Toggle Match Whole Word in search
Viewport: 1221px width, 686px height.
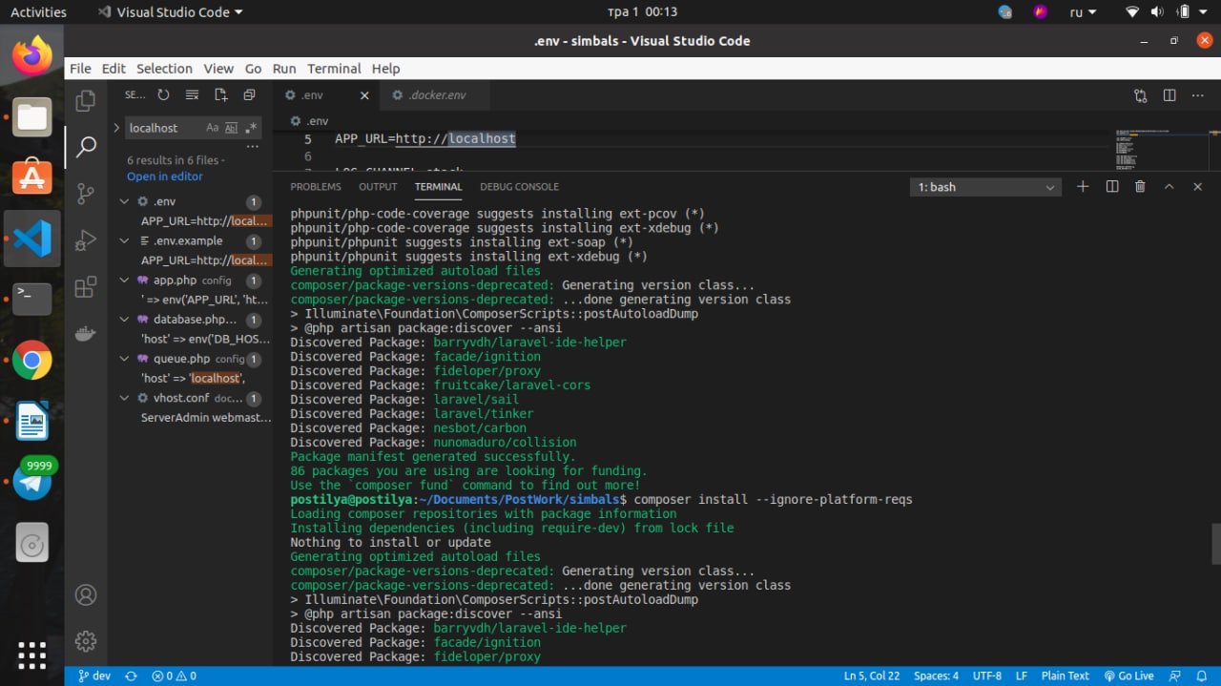[x=232, y=128]
